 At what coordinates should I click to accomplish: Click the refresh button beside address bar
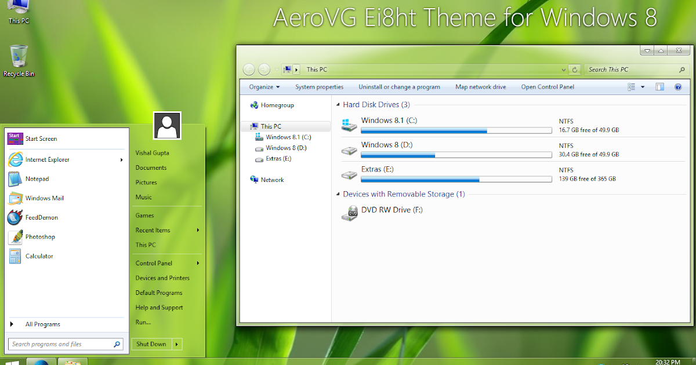tap(575, 70)
